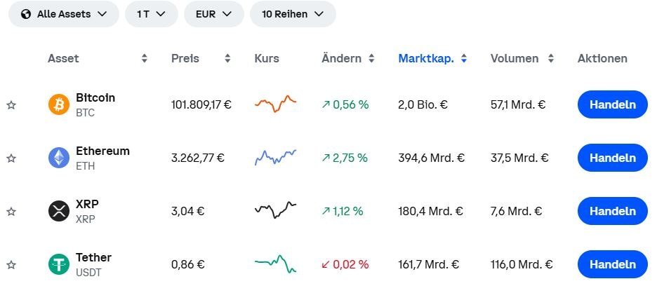
Task: Toggle favorite star for Tether
Action: (11, 265)
